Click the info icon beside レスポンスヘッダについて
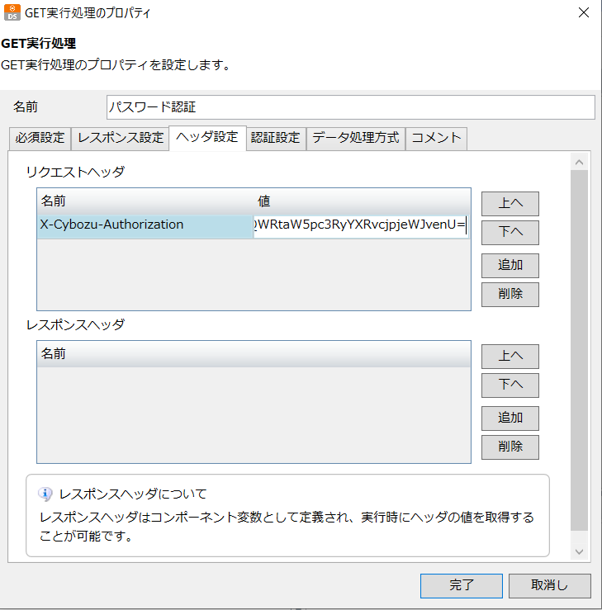 click(x=45, y=494)
